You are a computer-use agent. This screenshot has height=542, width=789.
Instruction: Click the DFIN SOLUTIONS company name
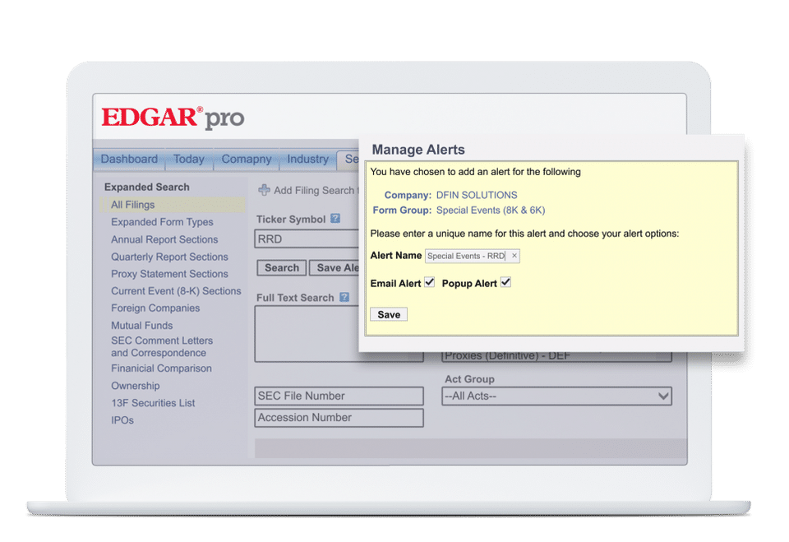click(477, 195)
